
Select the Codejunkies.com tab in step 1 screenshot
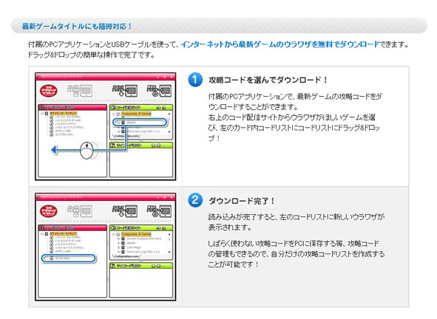pos(127,136)
